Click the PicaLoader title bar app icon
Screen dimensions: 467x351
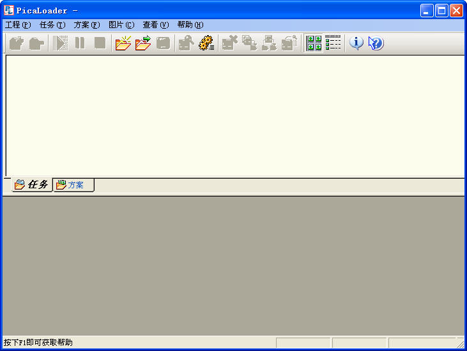point(9,10)
